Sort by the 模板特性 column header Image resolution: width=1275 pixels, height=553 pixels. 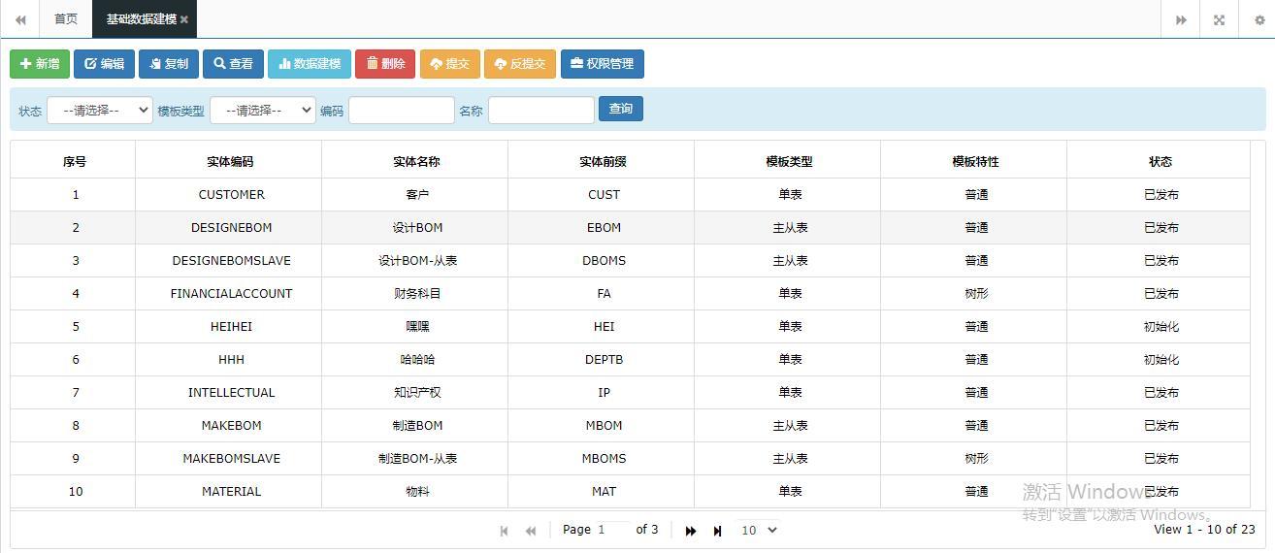coord(975,162)
